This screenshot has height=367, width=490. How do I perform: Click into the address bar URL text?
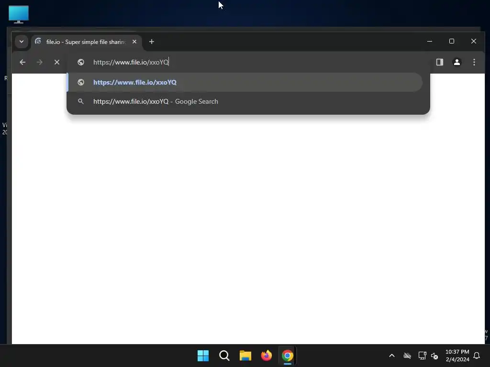[x=131, y=62]
